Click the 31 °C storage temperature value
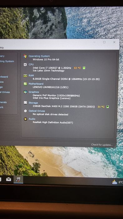Viewport: 123px width, 219px height. (x=101, y=107)
